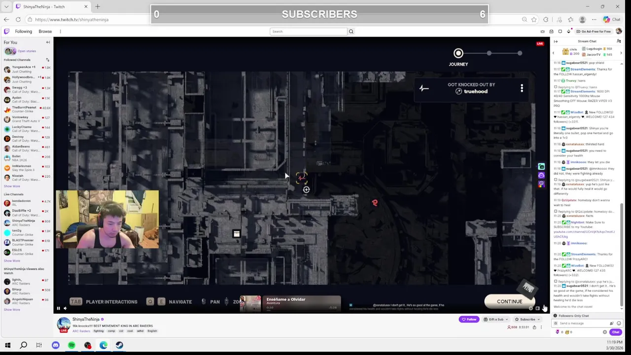Viewport: 631px width, 355px height.
Task: Open TheBurntPeanut channel in sidebar
Action: pyautogui.click(x=27, y=109)
